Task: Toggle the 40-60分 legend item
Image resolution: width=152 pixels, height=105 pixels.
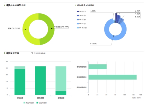Action: [x=81, y=19]
